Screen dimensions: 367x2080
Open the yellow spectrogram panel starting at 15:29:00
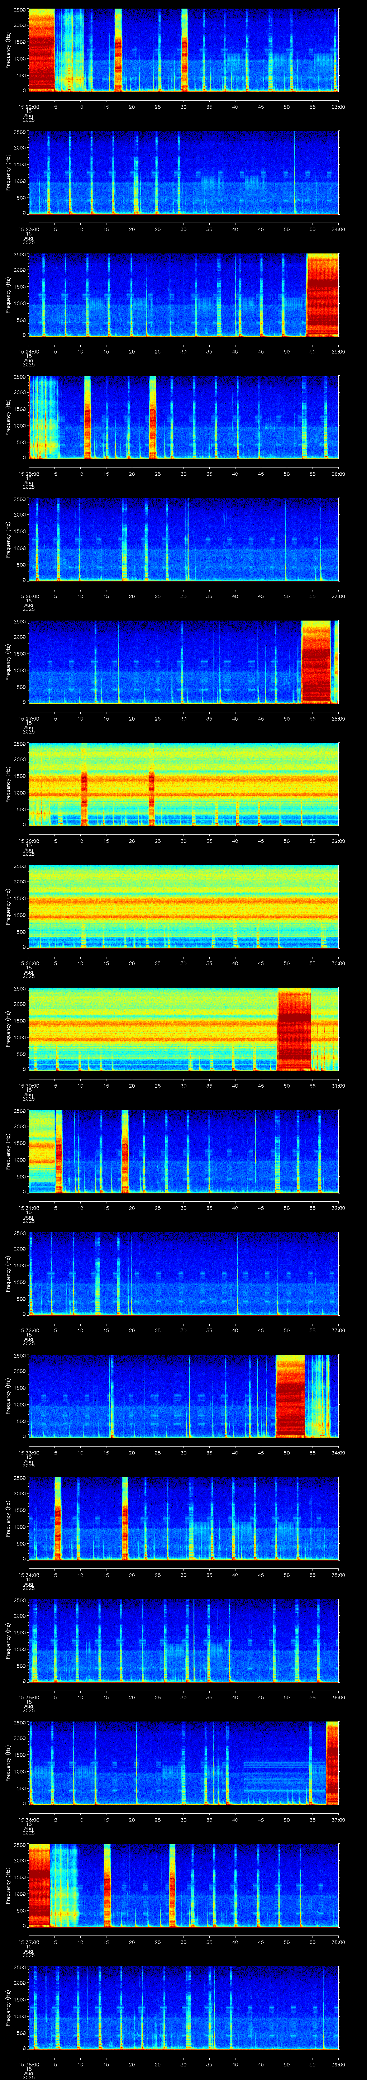point(183,906)
